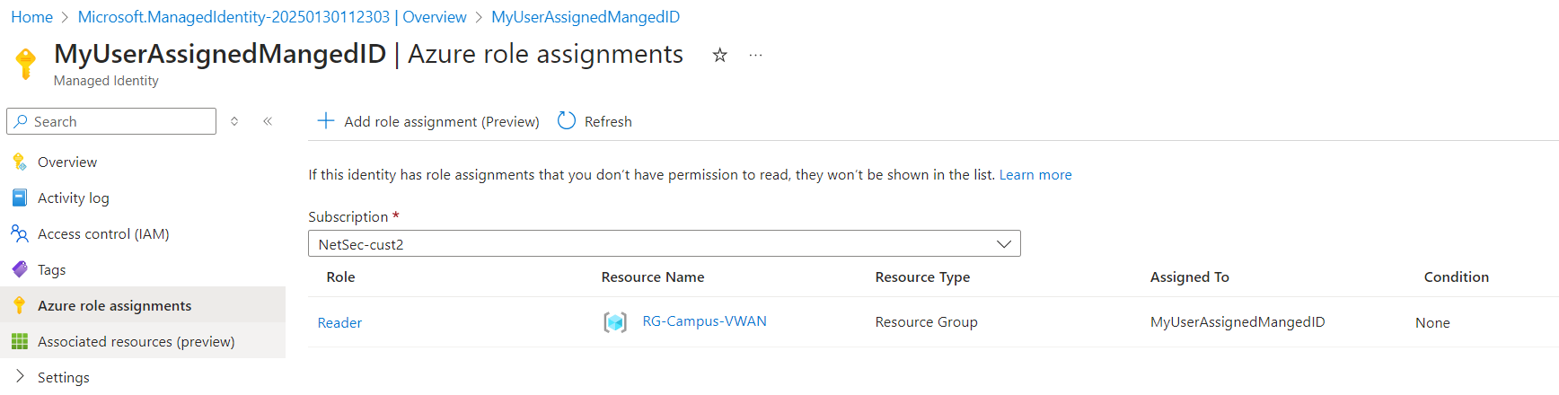This screenshot has width=1559, height=395.
Task: Click the plus icon for Add role assignment
Action: [326, 120]
